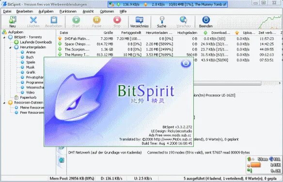283x182 pixels.
Task: Select the Space Chimps torrent row
Action: pos(169,44)
